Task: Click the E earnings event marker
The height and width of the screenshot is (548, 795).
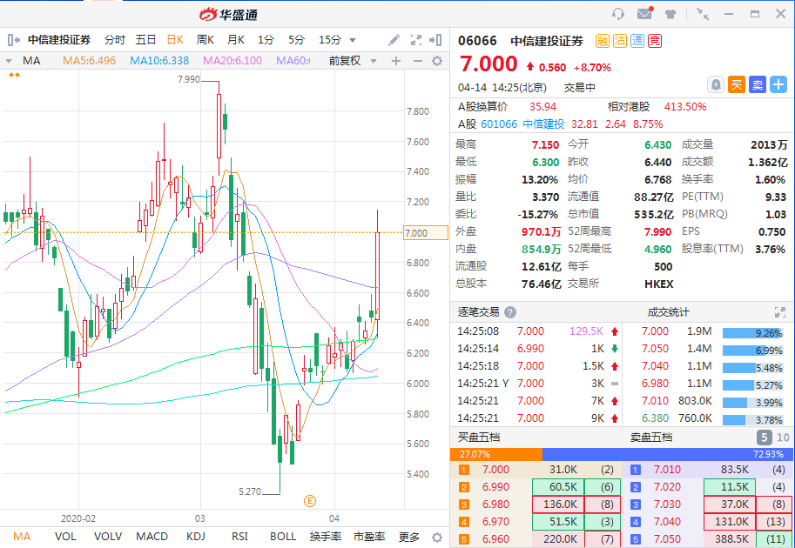Action: [310, 501]
